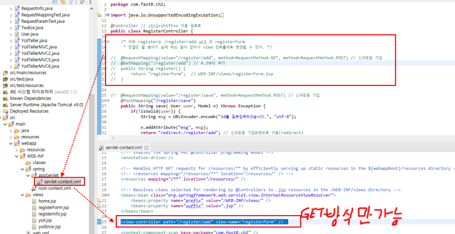Expand the resources folder under webapp
The height and width of the screenshot is (234, 455).
(x=17, y=150)
